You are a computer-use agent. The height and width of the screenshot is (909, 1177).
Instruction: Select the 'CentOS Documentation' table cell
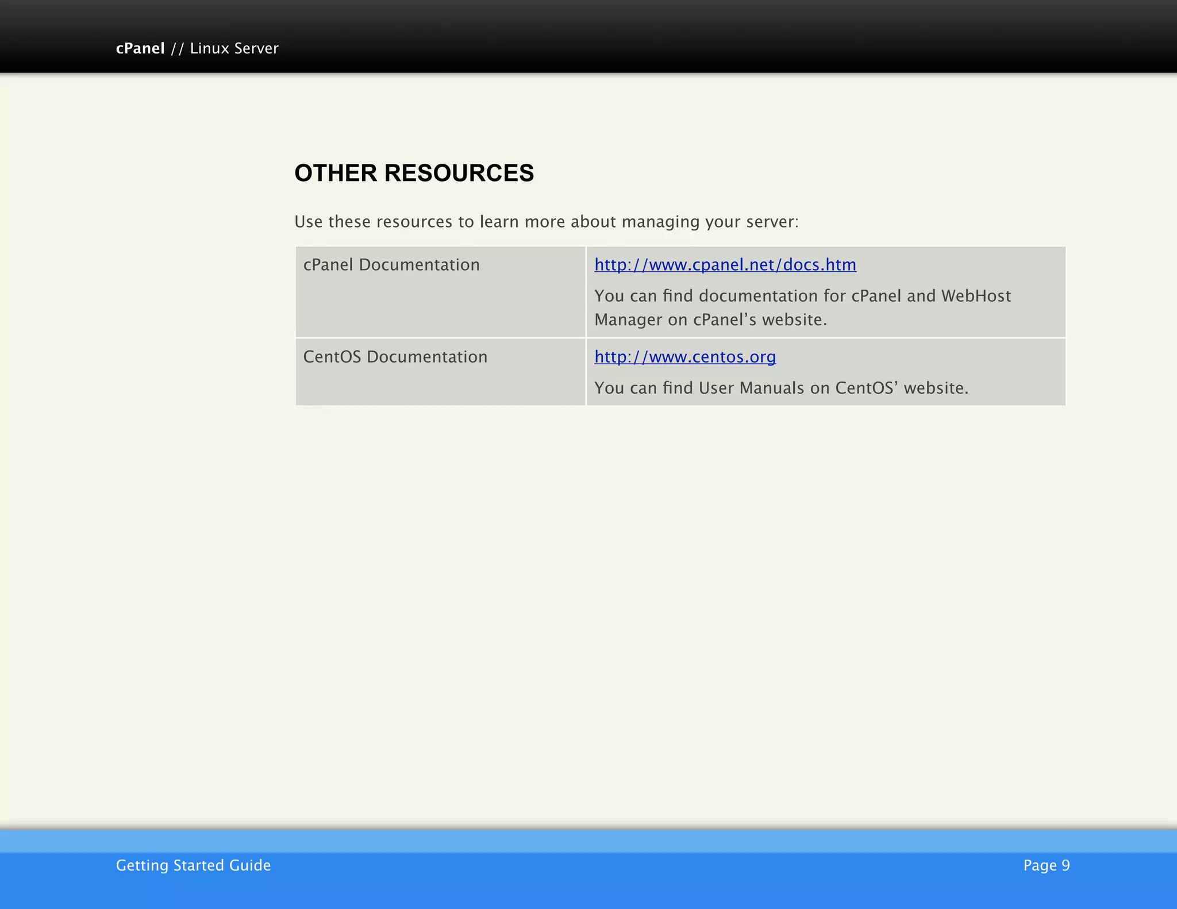(440, 372)
